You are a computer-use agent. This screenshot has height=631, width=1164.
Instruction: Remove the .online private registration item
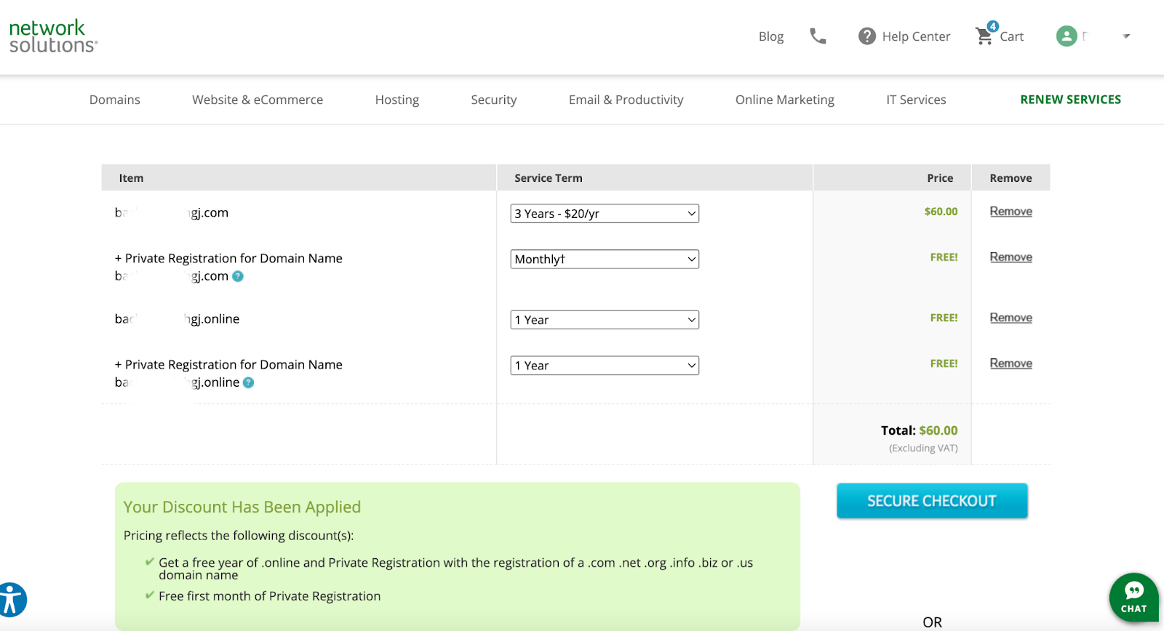[x=1011, y=363]
